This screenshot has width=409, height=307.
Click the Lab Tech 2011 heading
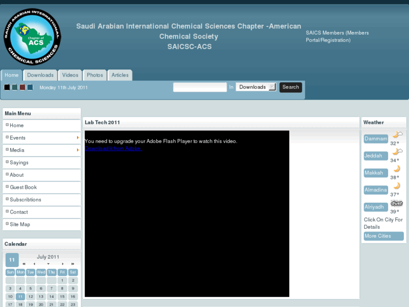[102, 123]
